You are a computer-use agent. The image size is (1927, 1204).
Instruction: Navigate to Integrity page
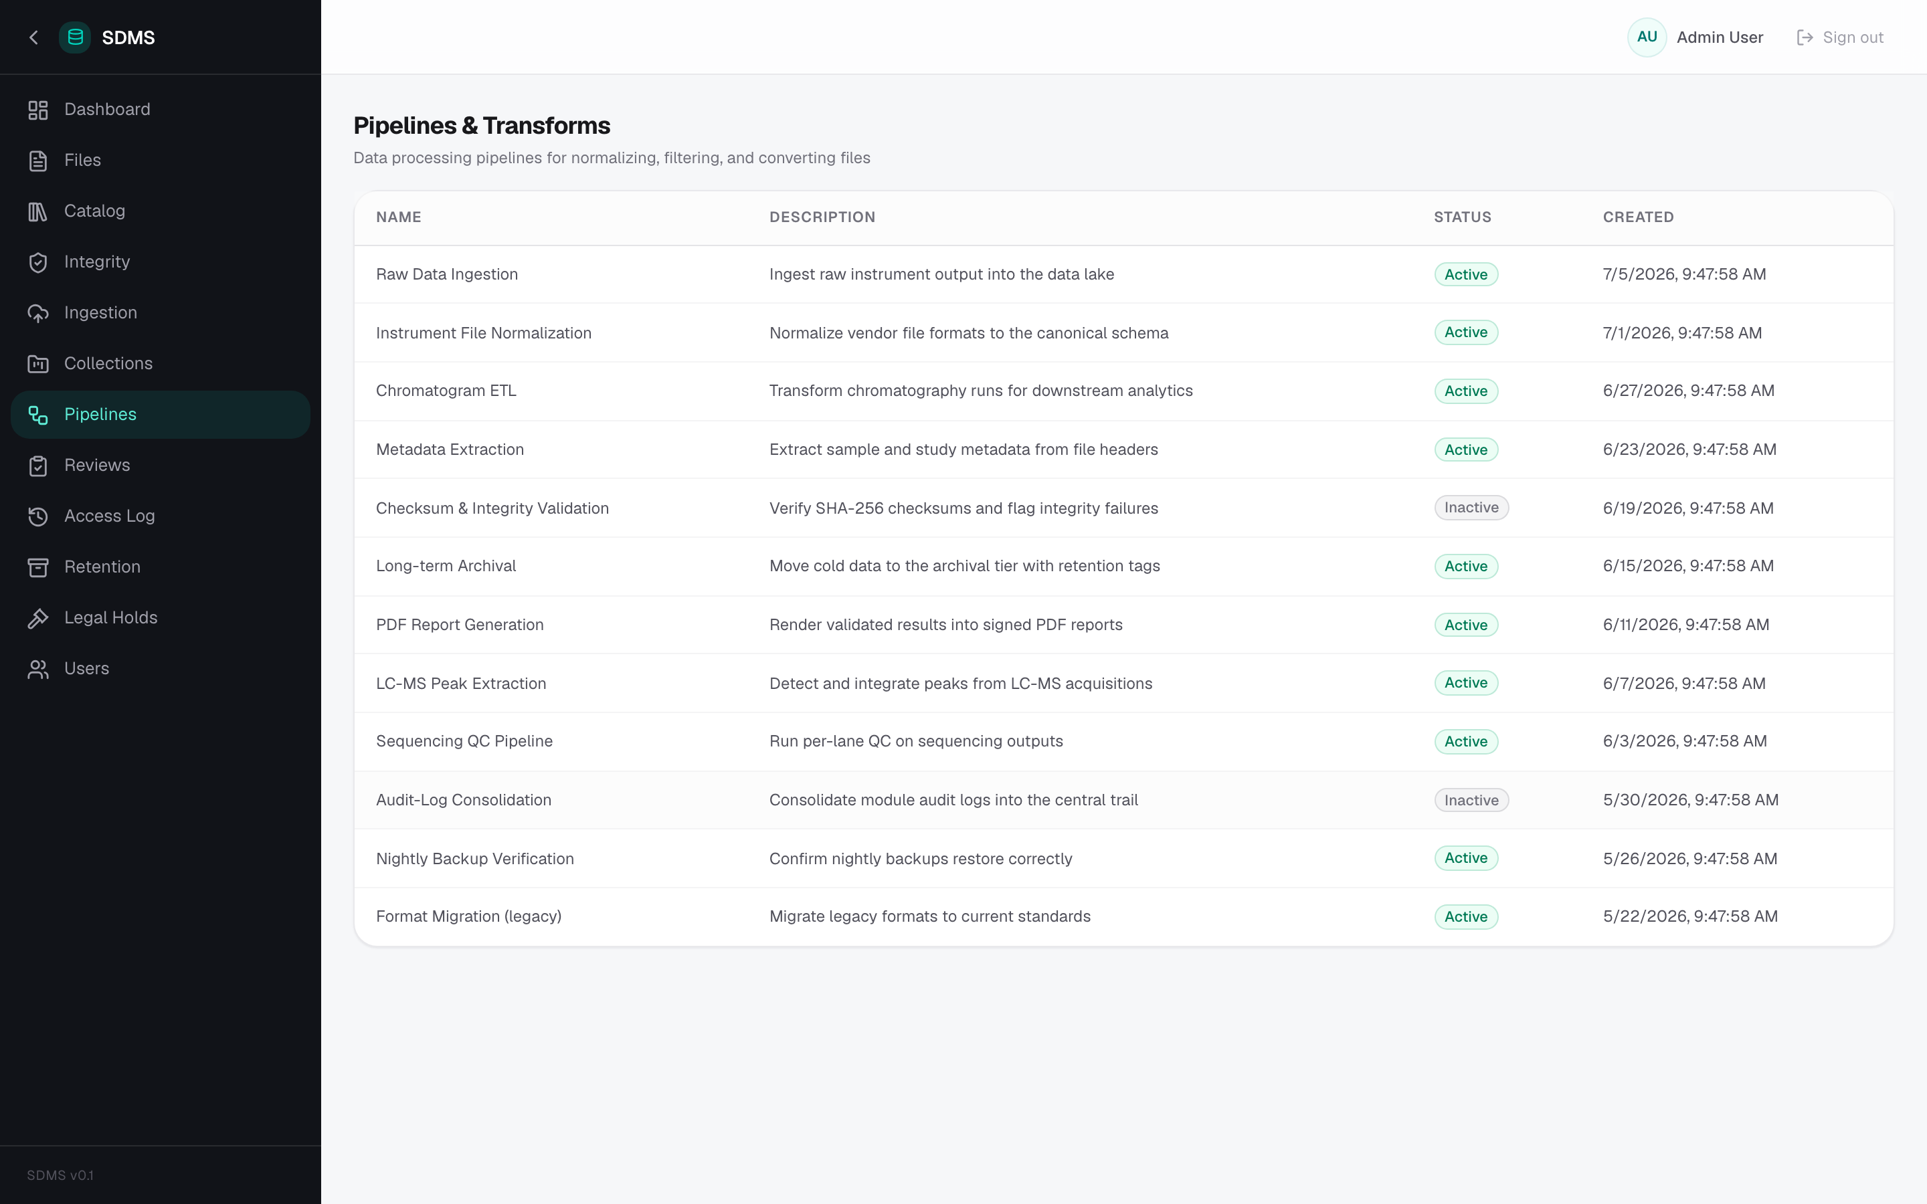pyautogui.click(x=160, y=263)
